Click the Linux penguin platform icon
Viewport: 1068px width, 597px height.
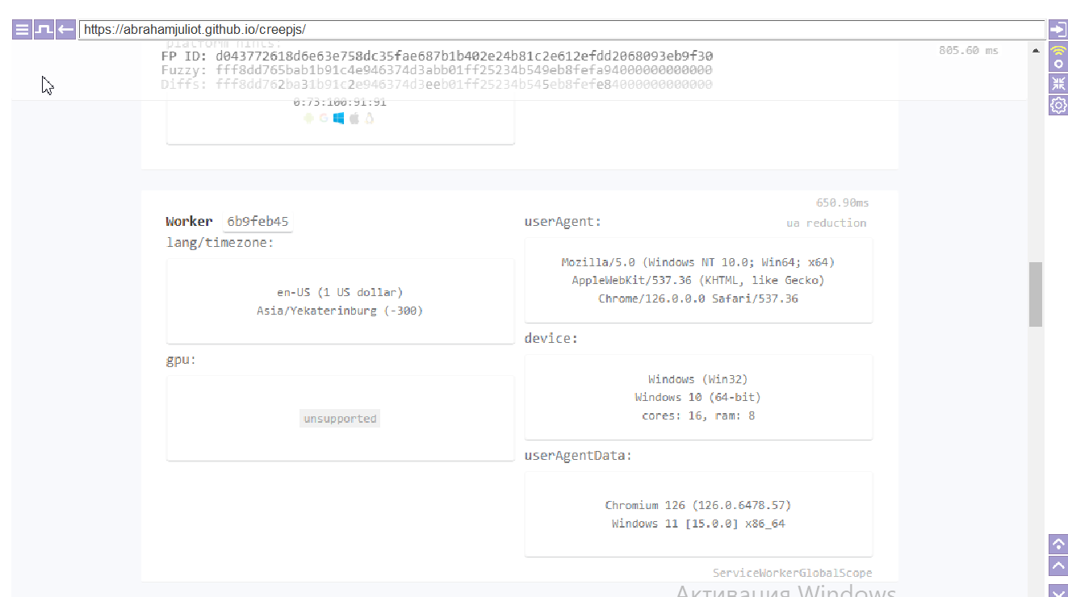pos(369,119)
